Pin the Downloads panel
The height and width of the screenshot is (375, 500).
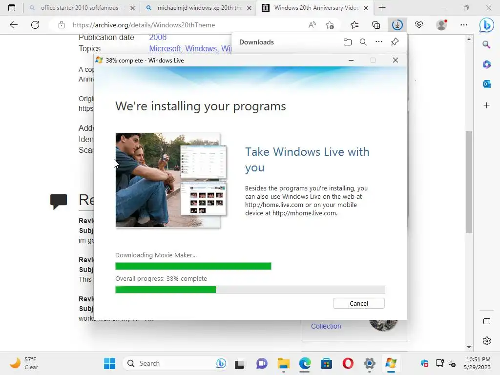[395, 42]
